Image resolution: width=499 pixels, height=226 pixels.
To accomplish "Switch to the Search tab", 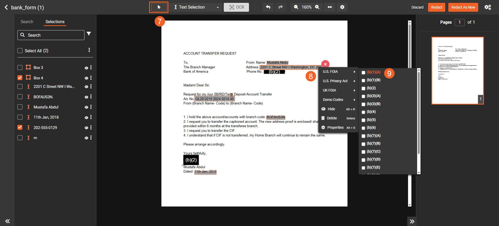I will pyautogui.click(x=27, y=22).
